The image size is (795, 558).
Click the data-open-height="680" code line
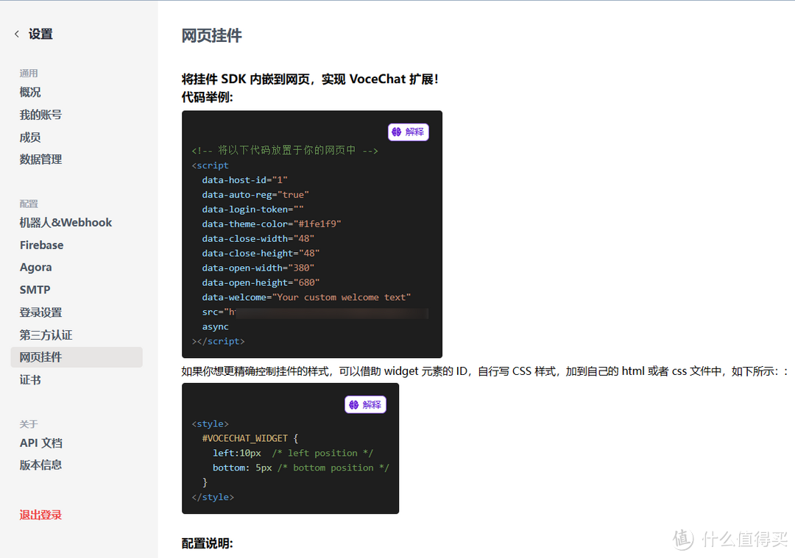click(261, 282)
